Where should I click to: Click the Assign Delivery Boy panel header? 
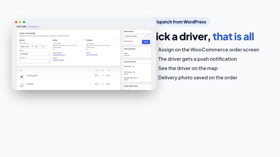point(137,86)
